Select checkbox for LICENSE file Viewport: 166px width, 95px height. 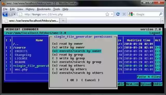[x=9, y=58]
